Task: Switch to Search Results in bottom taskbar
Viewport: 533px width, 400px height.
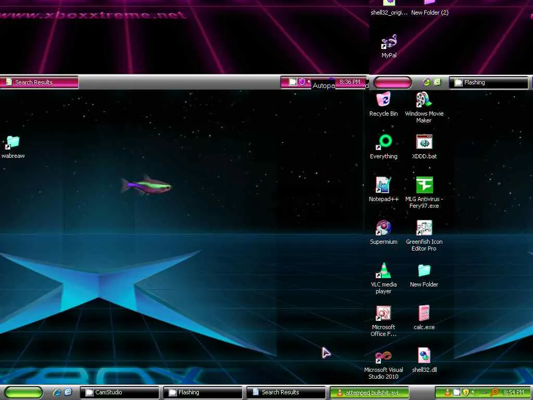Action: pyautogui.click(x=286, y=393)
